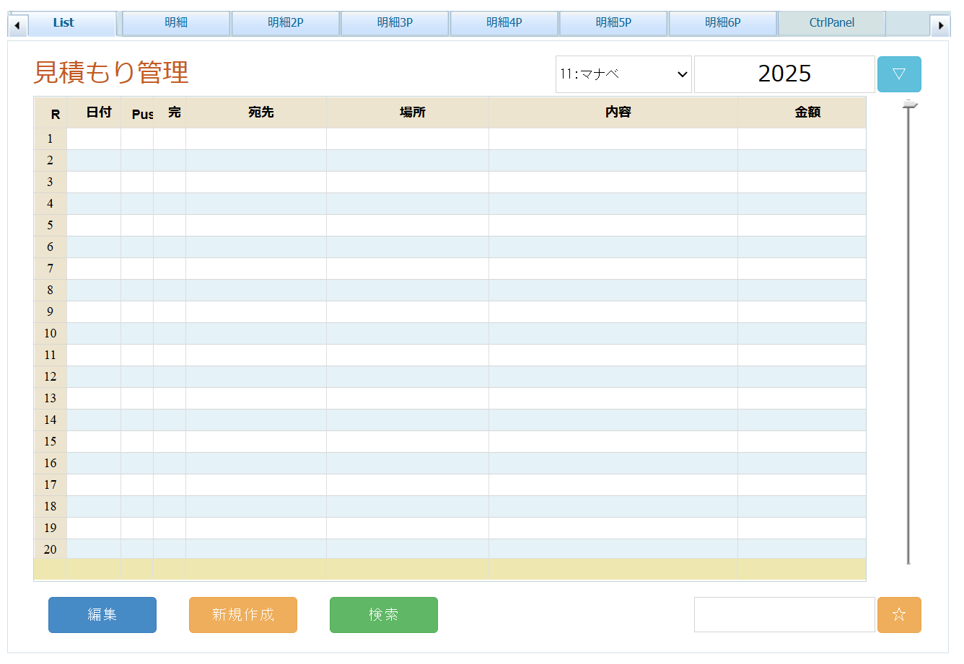
Task: Open the 11:マナベ dropdown
Action: point(623,74)
